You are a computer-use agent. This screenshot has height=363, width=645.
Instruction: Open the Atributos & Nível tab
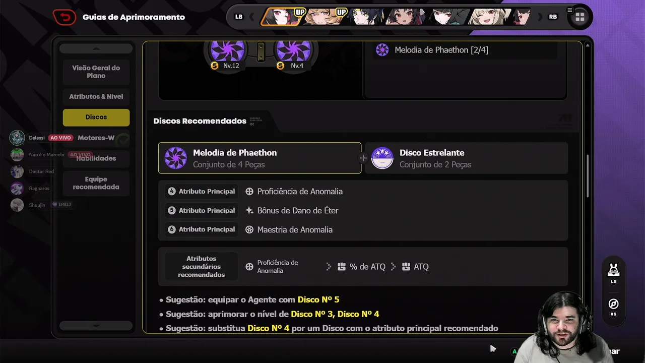[96, 96]
